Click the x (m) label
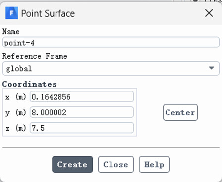Screen dimensions: 222x182 point(16,97)
